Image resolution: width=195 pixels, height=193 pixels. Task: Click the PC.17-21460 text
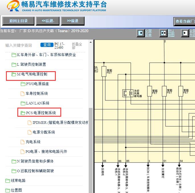[59, 46]
